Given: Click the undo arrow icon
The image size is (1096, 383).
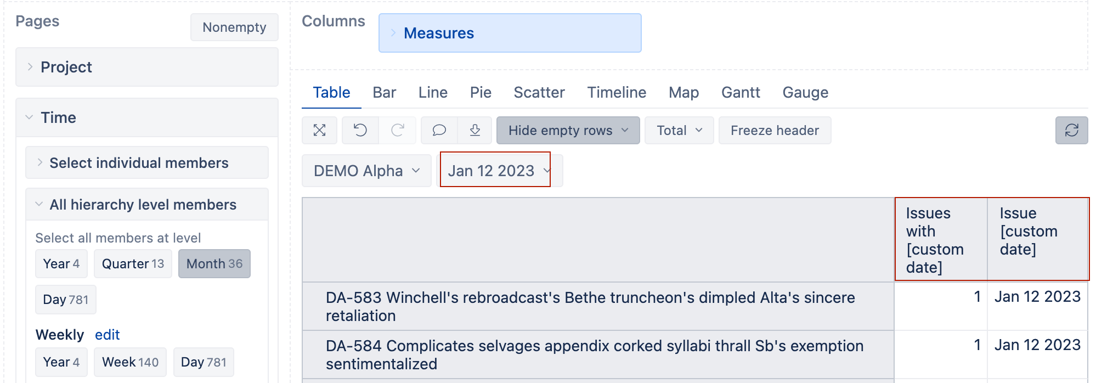Looking at the screenshot, I should click(x=360, y=130).
